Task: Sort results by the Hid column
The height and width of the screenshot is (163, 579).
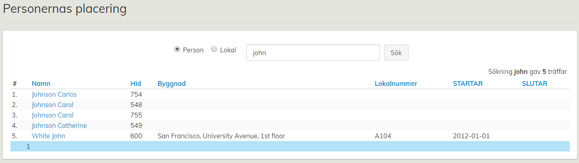Action: click(136, 83)
